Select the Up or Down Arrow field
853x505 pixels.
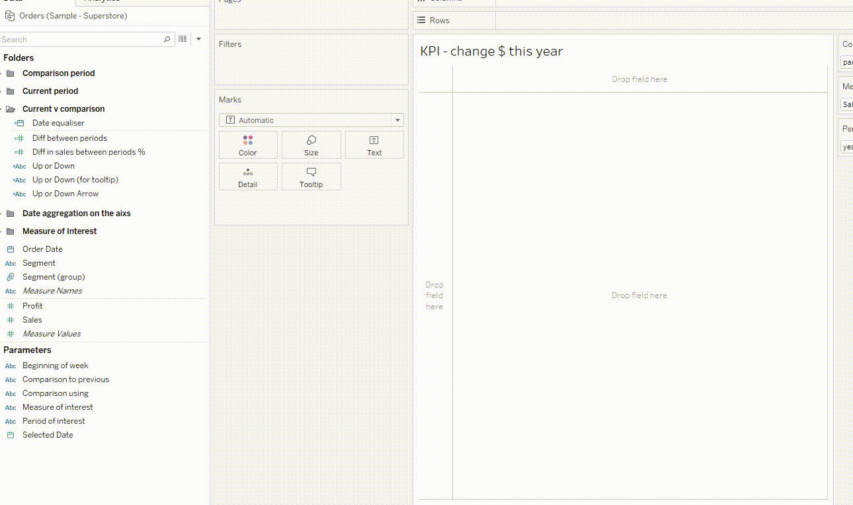[x=65, y=194]
